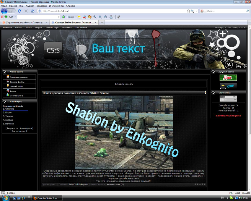Launch Internet Explorer from quick launch

coord(23,198)
